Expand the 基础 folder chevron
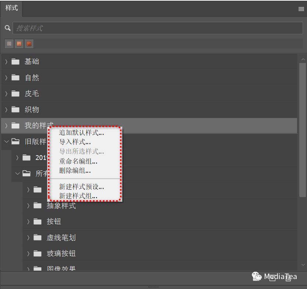 pyautogui.click(x=6, y=62)
